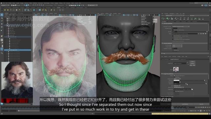This screenshot has height=119, width=211.
Task: Click the image plane sample thumbnail
Action: click(x=176, y=69)
